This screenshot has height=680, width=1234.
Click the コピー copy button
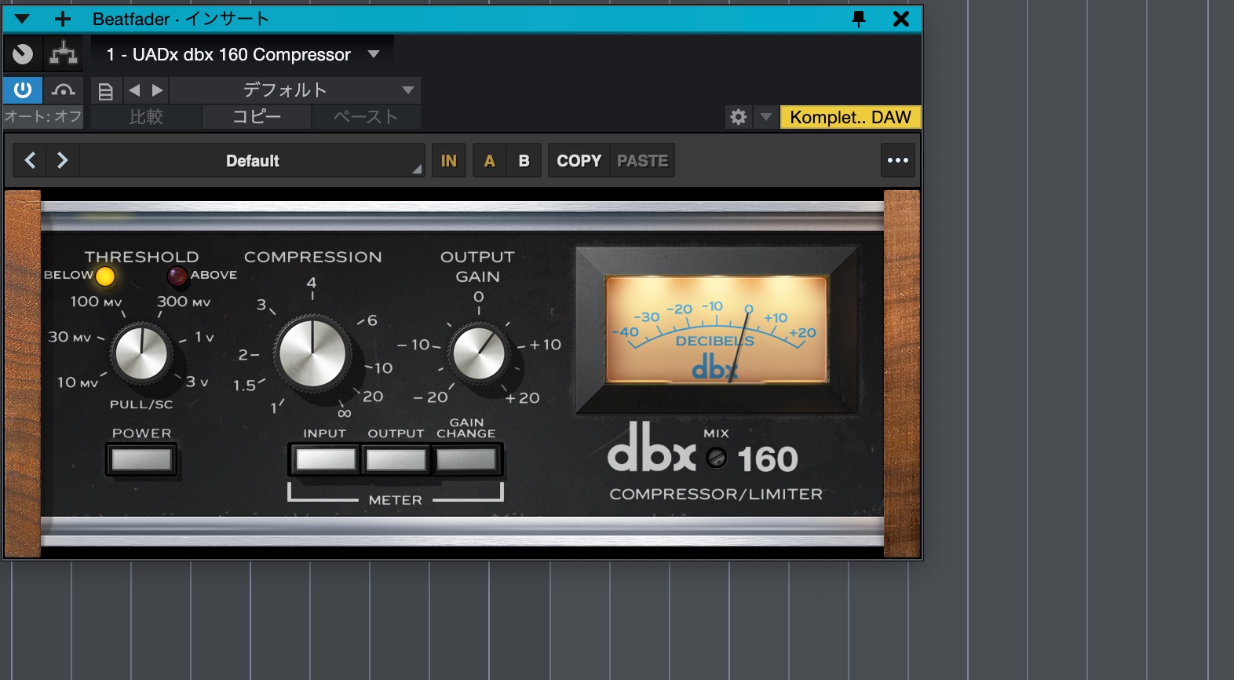coord(257,117)
